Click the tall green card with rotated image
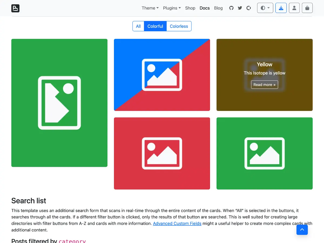 tap(59, 103)
